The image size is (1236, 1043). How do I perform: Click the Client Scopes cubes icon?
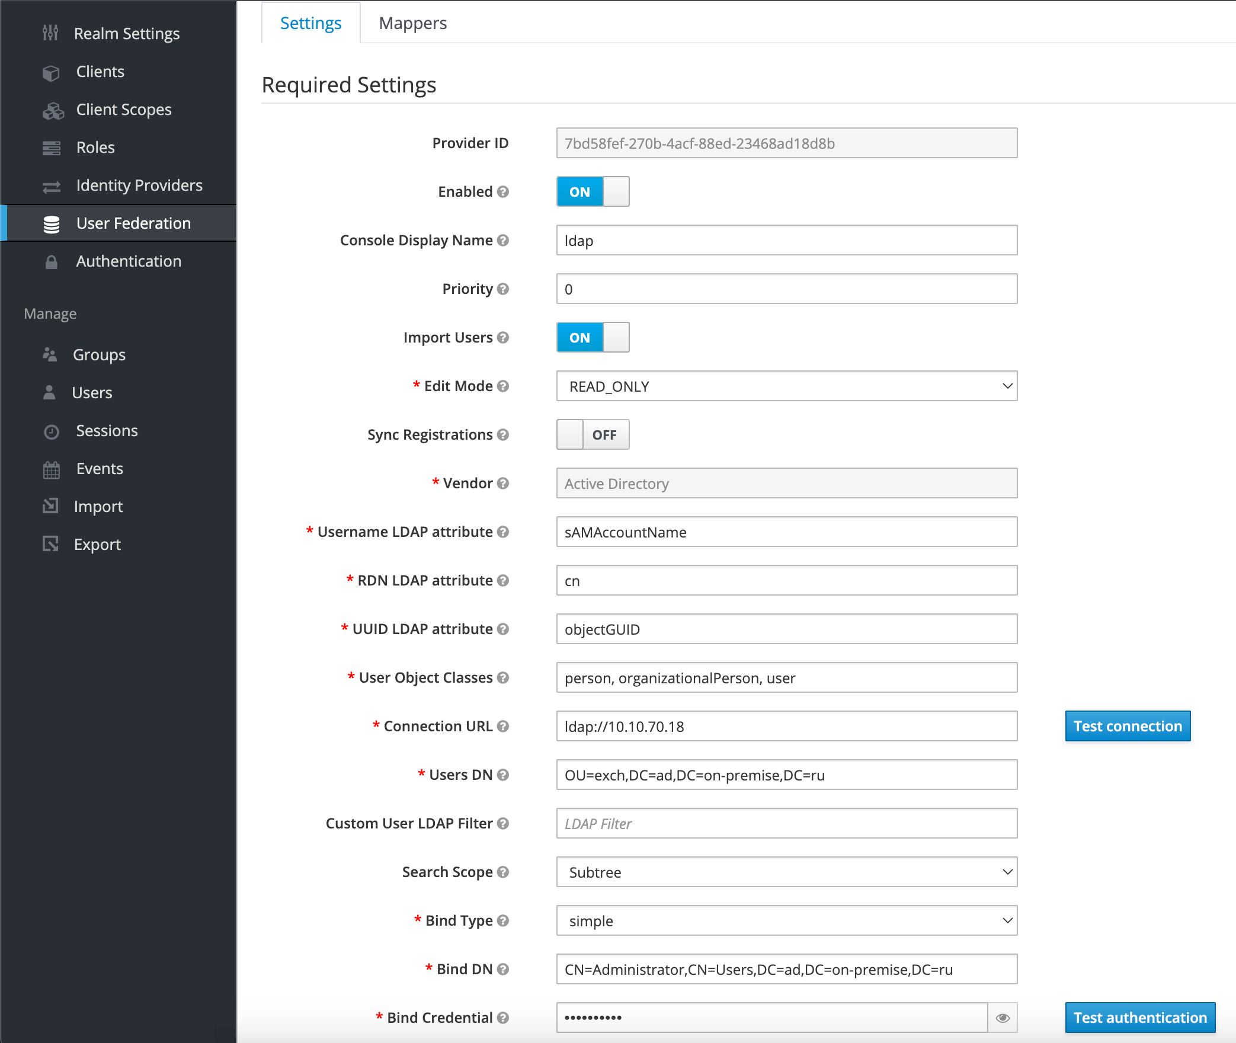53,110
